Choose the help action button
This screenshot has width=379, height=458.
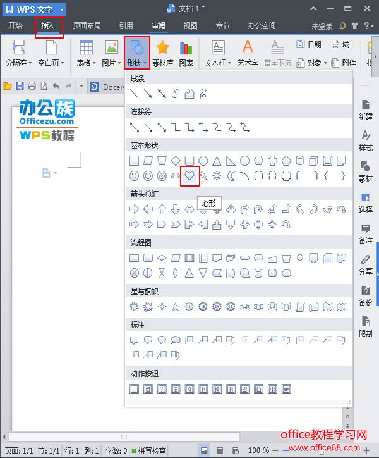(162, 389)
